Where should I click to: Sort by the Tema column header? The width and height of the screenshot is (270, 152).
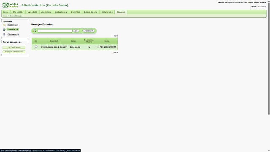[73, 41]
